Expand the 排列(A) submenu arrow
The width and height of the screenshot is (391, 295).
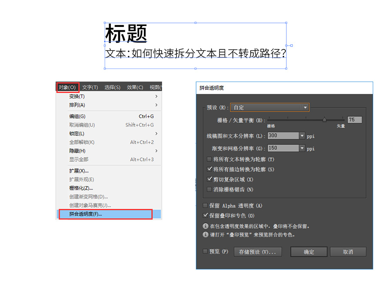tap(156, 105)
